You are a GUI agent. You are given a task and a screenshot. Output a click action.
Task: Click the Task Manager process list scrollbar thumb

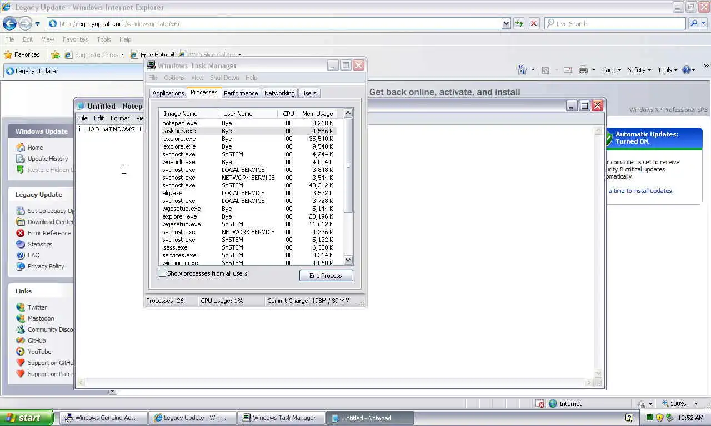coord(348,166)
